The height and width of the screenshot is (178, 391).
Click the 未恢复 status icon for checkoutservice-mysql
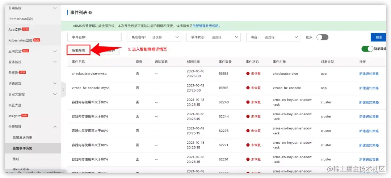point(248,74)
